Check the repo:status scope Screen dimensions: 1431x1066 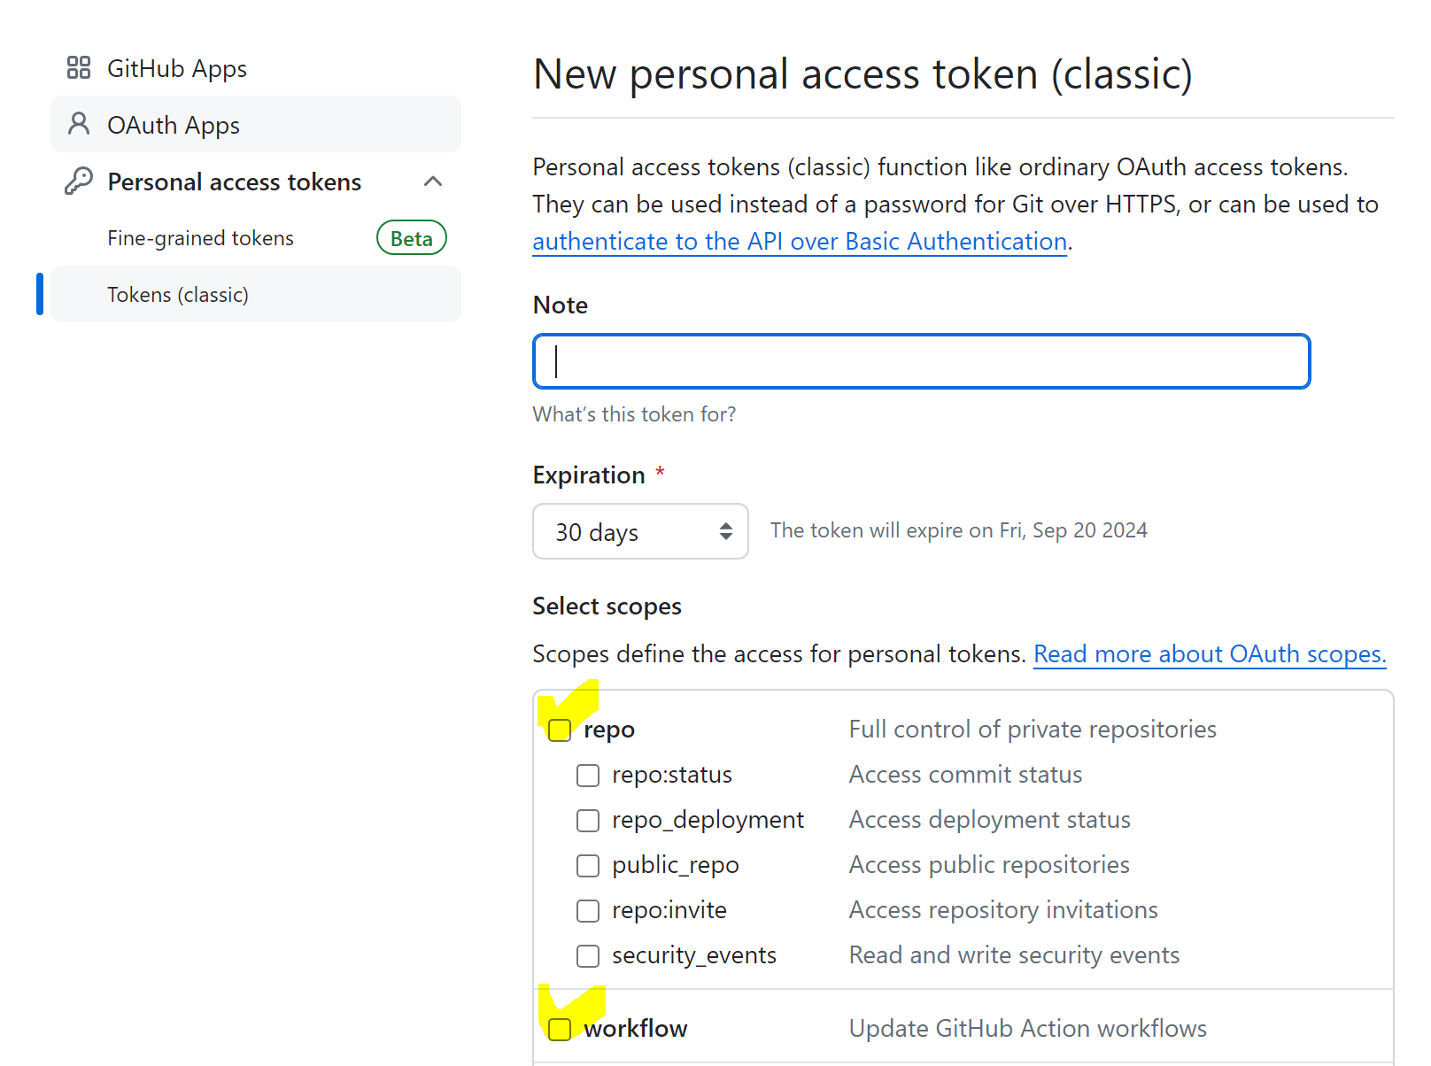pyautogui.click(x=588, y=776)
